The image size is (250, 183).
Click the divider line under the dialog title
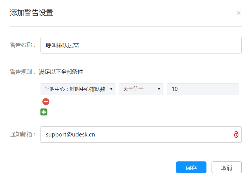coord(126,26)
